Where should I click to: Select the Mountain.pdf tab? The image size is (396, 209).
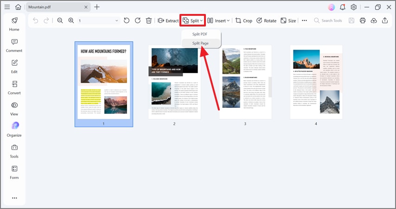coord(58,7)
